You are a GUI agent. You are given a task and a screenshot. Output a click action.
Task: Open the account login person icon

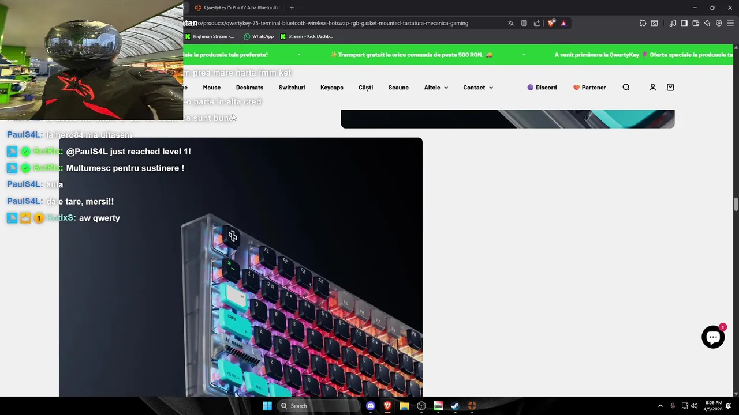click(x=652, y=88)
